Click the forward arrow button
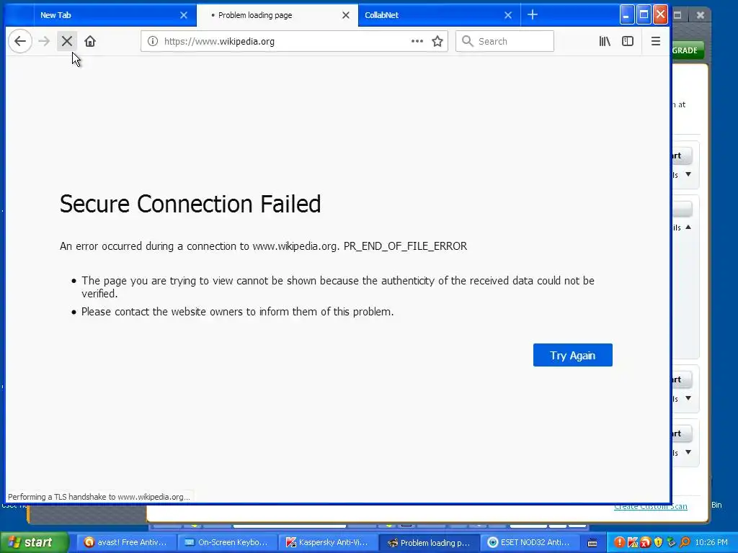738x553 pixels. [x=44, y=41]
